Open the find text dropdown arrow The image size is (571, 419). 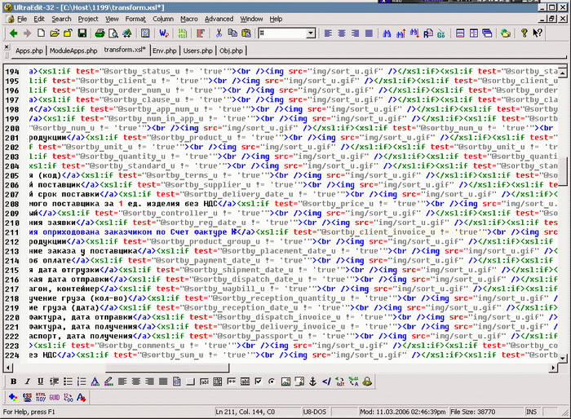(311, 33)
